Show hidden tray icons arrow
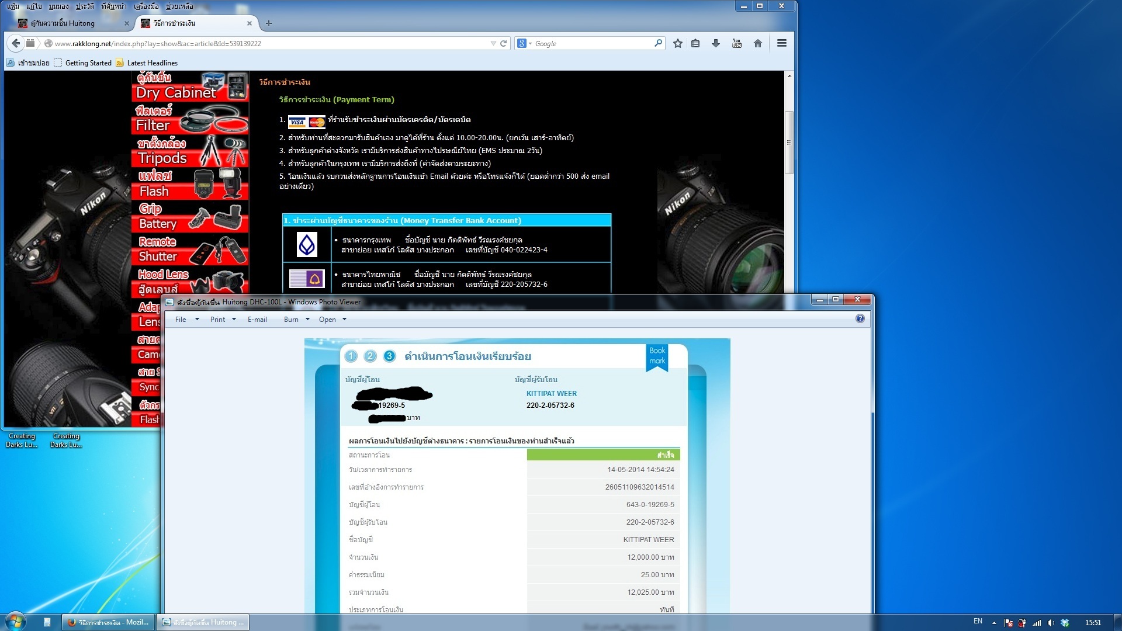This screenshot has width=1122, height=631. (x=994, y=623)
